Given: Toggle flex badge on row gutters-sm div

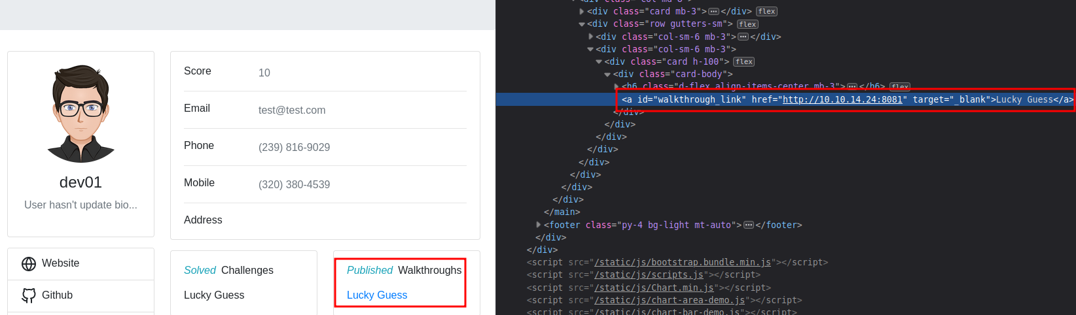Looking at the screenshot, I should (x=747, y=24).
